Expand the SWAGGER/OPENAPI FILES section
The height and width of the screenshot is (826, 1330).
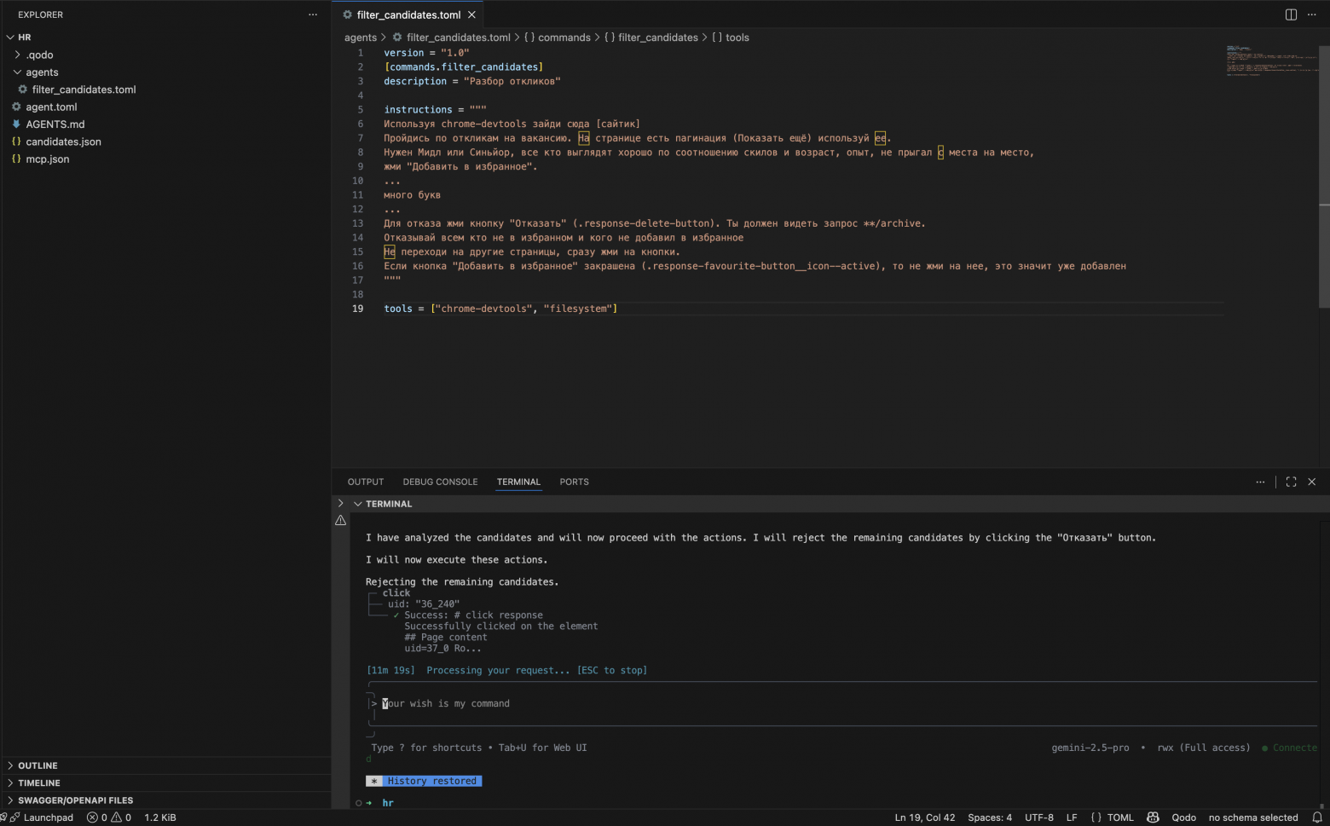[x=10, y=800]
